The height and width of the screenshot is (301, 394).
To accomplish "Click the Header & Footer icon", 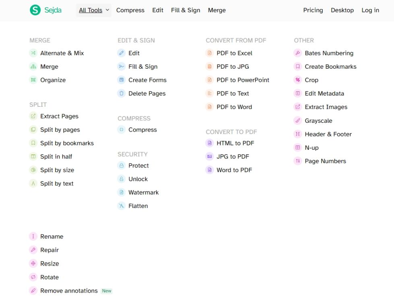I will tap(298, 134).
